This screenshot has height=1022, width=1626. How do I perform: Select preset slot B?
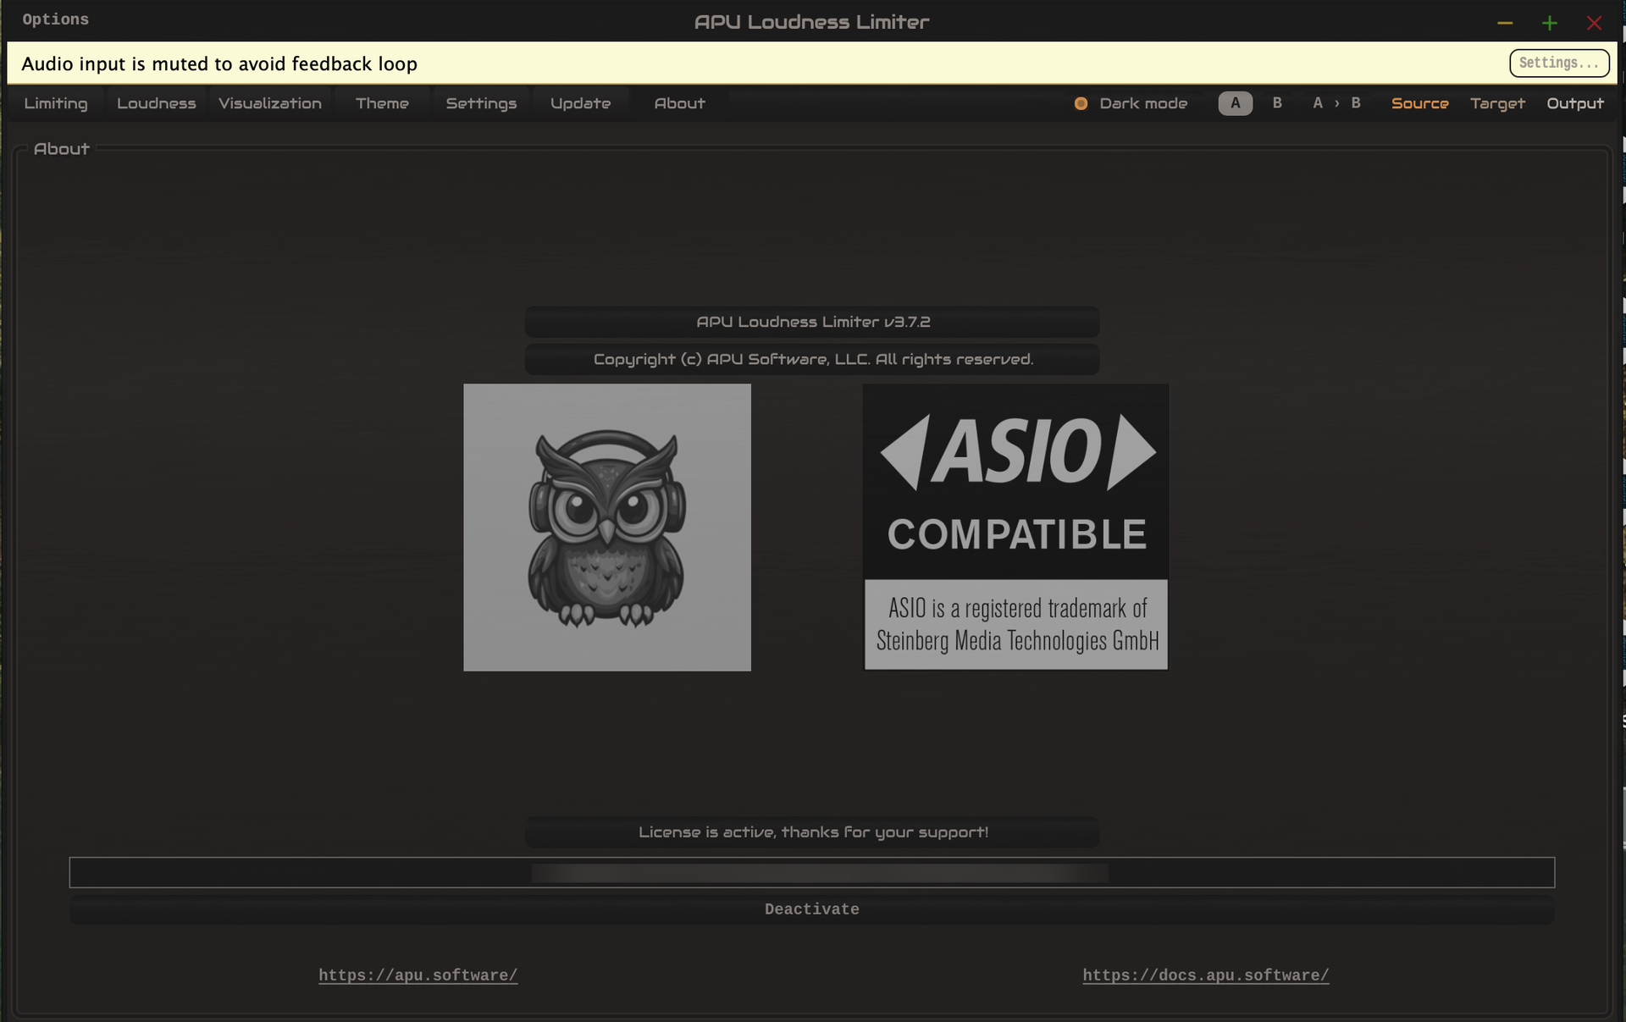(1277, 103)
